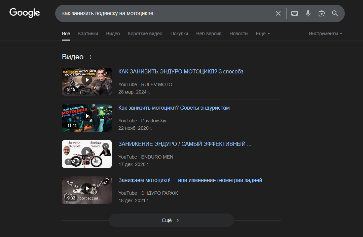Screen dimensions: 363x237
Task: Click the Ещё button below videos
Action: pyautogui.click(x=171, y=220)
